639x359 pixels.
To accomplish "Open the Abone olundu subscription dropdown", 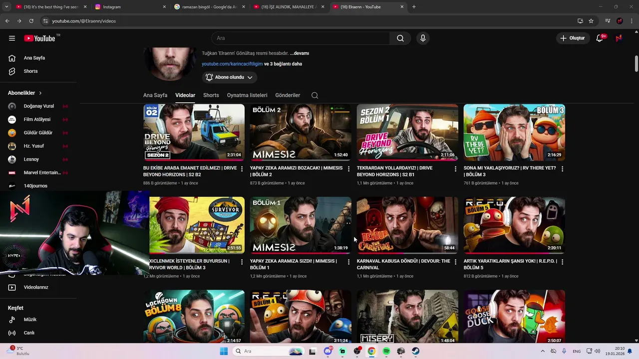I will (230, 77).
